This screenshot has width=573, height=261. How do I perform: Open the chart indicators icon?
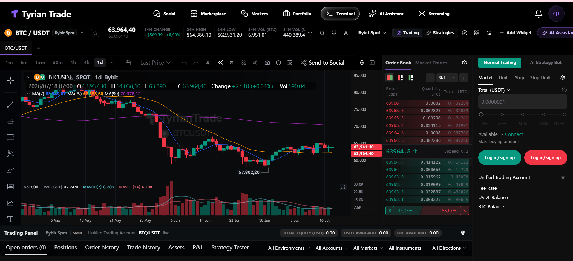tap(208, 63)
